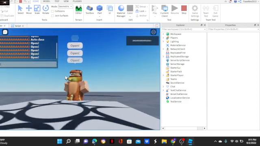Image resolution: width=260 pixels, height=146 pixels.
Task: Select the Select tool in the ribbon
Action: coord(20,10)
